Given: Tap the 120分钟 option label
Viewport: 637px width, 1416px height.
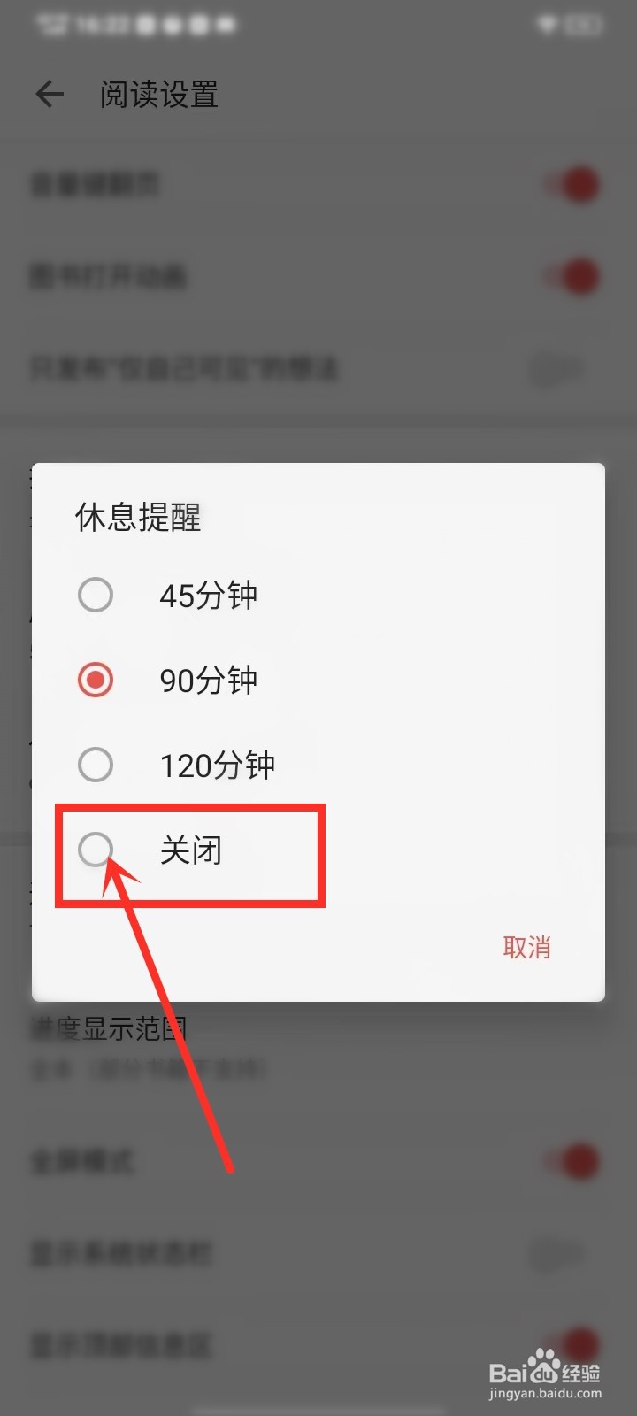Looking at the screenshot, I should click(x=218, y=765).
